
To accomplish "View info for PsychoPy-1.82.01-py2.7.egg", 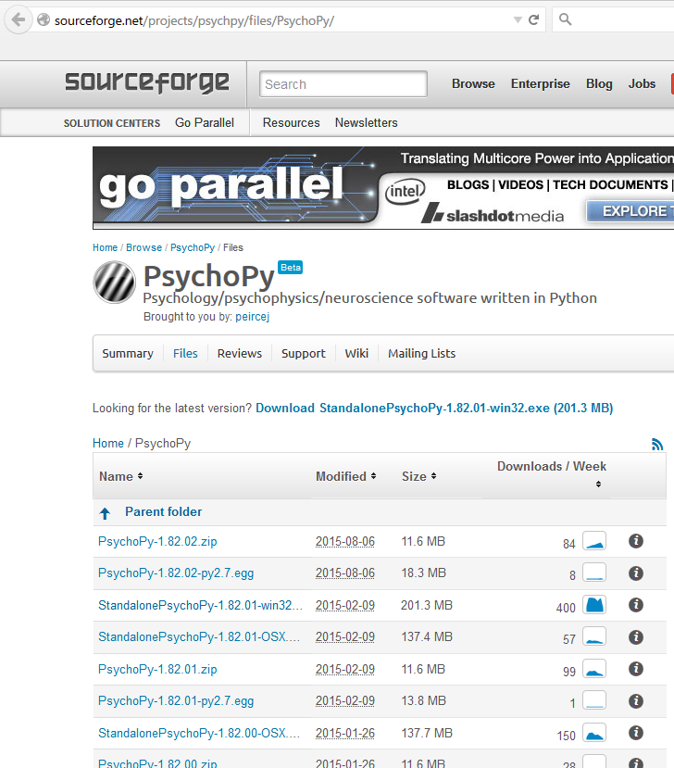I will coord(636,701).
